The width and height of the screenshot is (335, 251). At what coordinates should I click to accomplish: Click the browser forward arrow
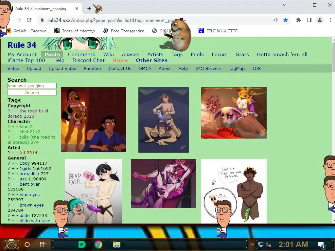(19, 20)
